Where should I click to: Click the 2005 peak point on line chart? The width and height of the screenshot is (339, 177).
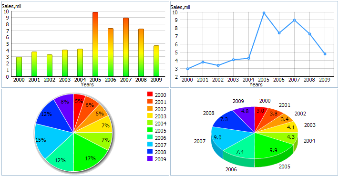tap(264, 13)
